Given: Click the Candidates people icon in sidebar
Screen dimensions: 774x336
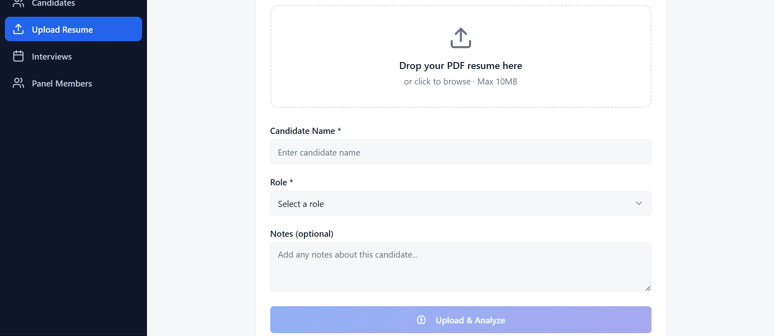Looking at the screenshot, I should coord(18,3).
